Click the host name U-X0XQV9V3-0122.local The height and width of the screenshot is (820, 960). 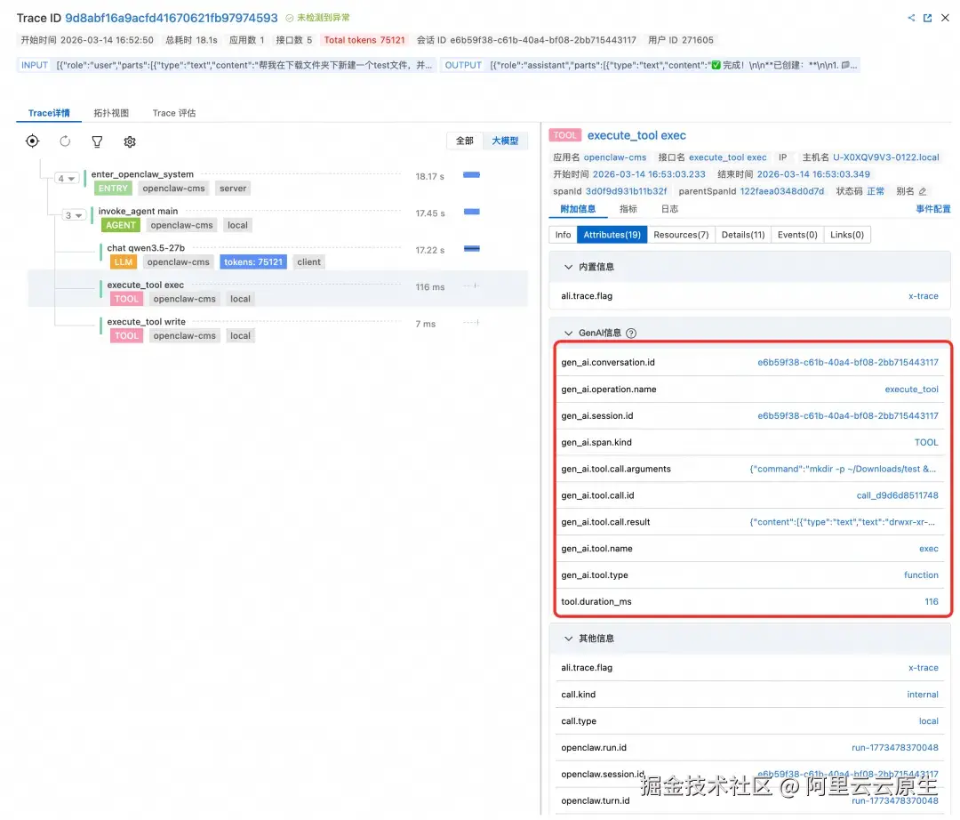(x=886, y=158)
